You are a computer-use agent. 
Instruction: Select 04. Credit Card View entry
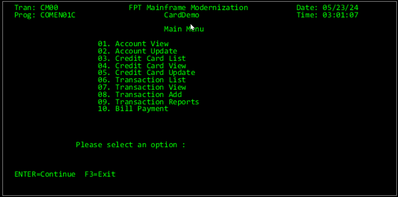point(142,66)
